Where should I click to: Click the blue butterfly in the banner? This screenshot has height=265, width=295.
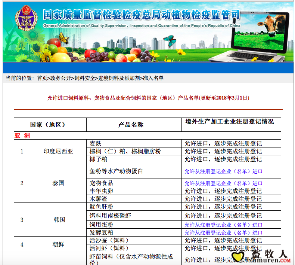tap(170, 41)
